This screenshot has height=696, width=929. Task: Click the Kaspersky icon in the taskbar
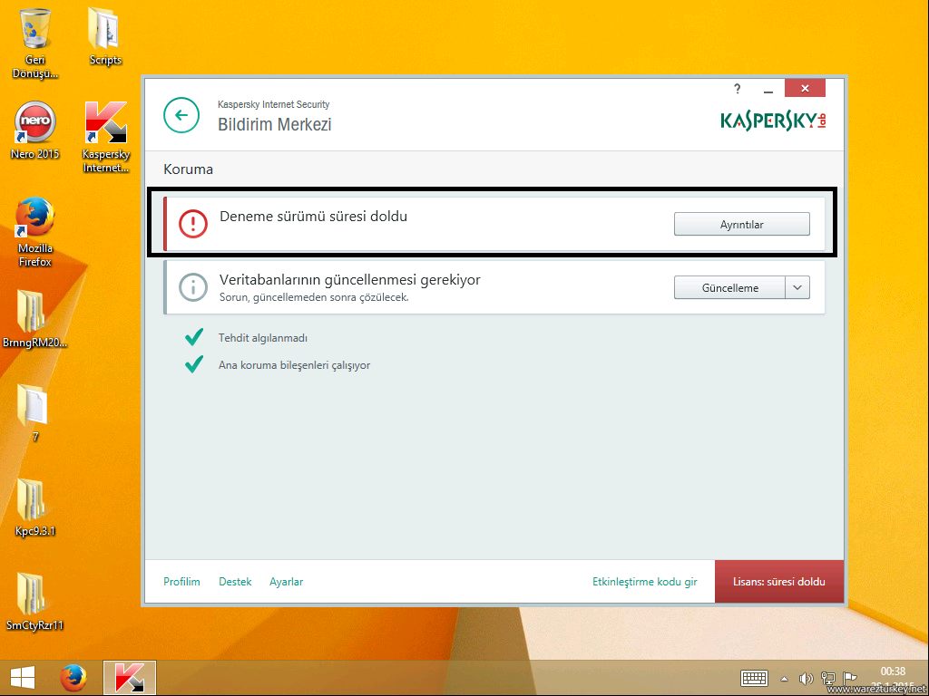click(x=129, y=678)
